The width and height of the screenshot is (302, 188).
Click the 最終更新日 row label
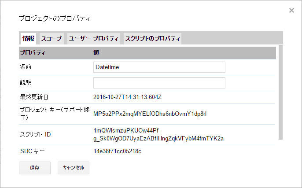click(x=34, y=97)
